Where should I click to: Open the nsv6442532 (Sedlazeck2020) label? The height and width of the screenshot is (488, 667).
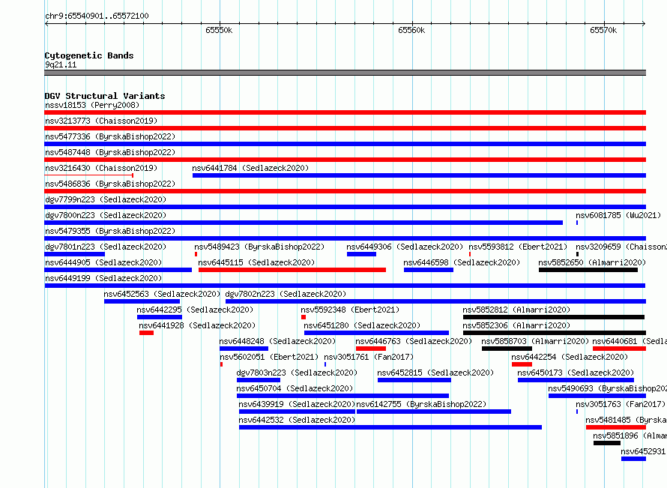pos(297,420)
